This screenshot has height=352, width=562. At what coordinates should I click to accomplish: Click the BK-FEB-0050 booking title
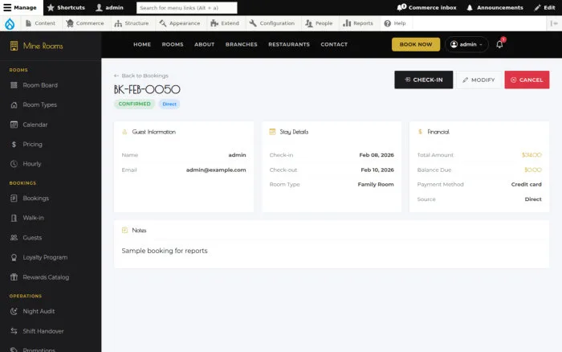click(x=147, y=89)
